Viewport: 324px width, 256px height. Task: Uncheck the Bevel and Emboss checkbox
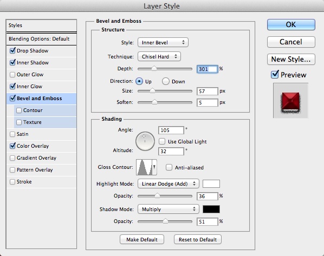pos(12,99)
